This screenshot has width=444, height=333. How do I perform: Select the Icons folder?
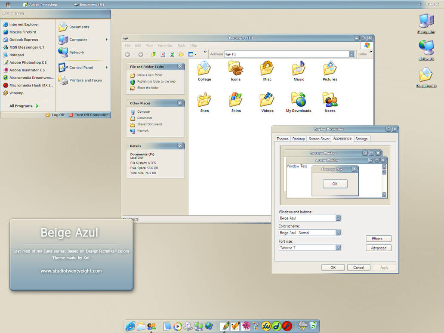[236, 71]
